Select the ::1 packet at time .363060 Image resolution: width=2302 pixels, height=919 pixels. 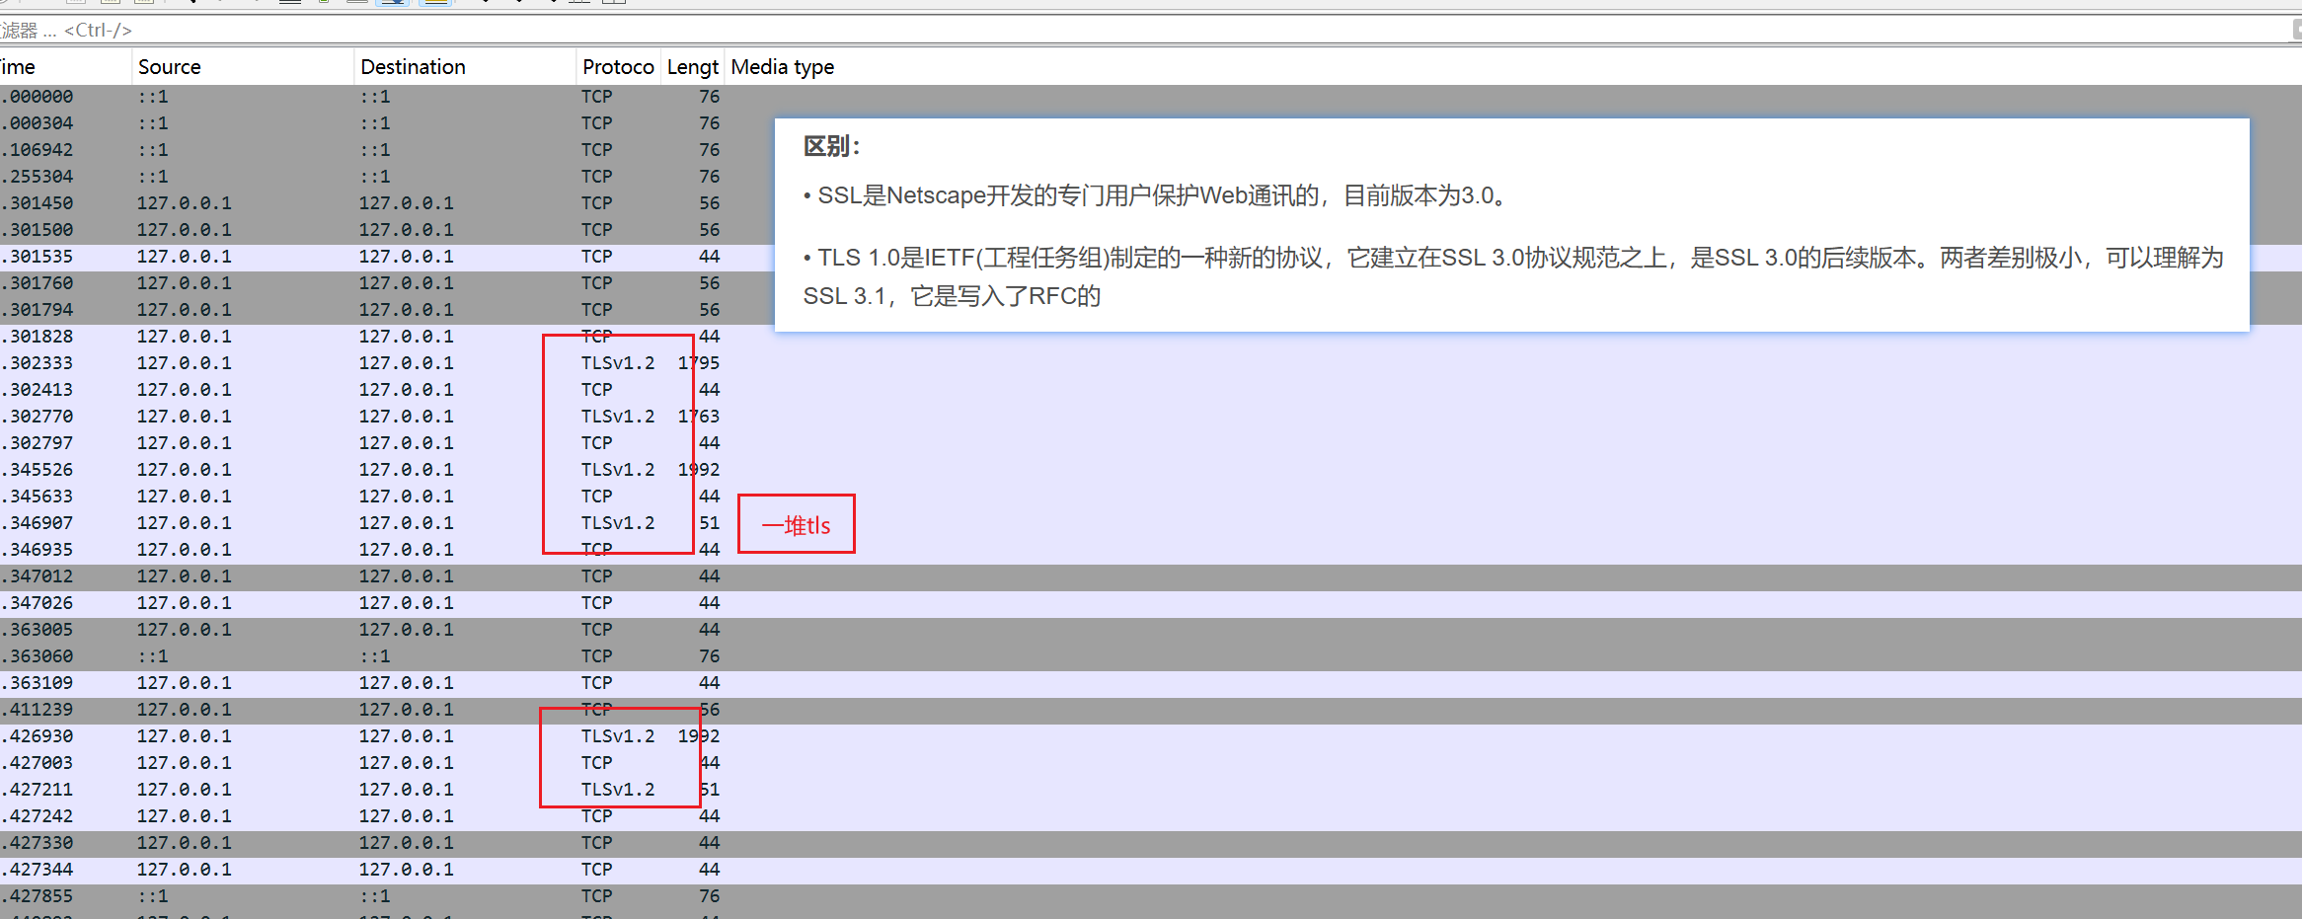click(x=395, y=656)
